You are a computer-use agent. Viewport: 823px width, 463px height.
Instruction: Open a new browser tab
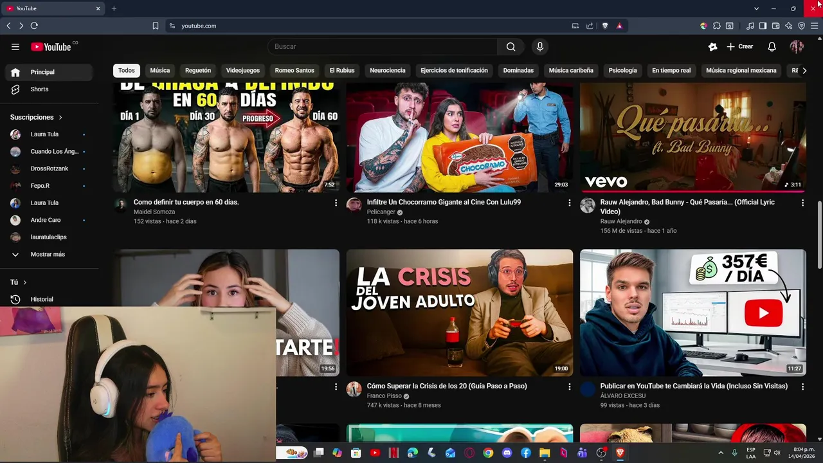tap(114, 8)
